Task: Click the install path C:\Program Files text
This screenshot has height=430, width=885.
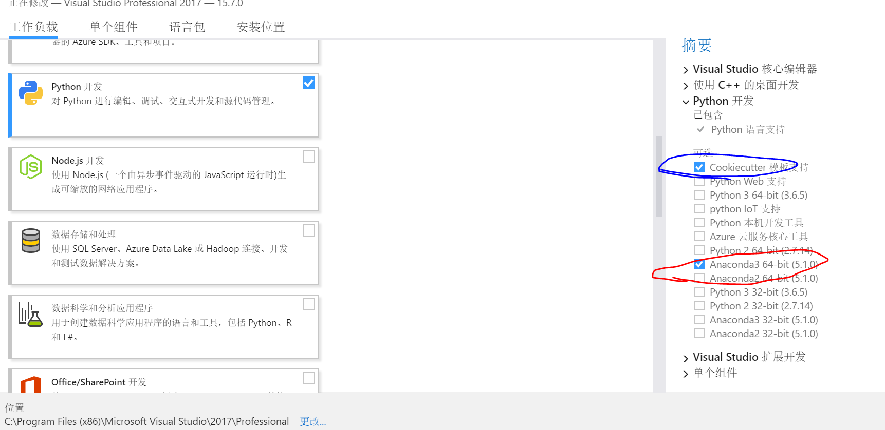Action: pyautogui.click(x=147, y=421)
